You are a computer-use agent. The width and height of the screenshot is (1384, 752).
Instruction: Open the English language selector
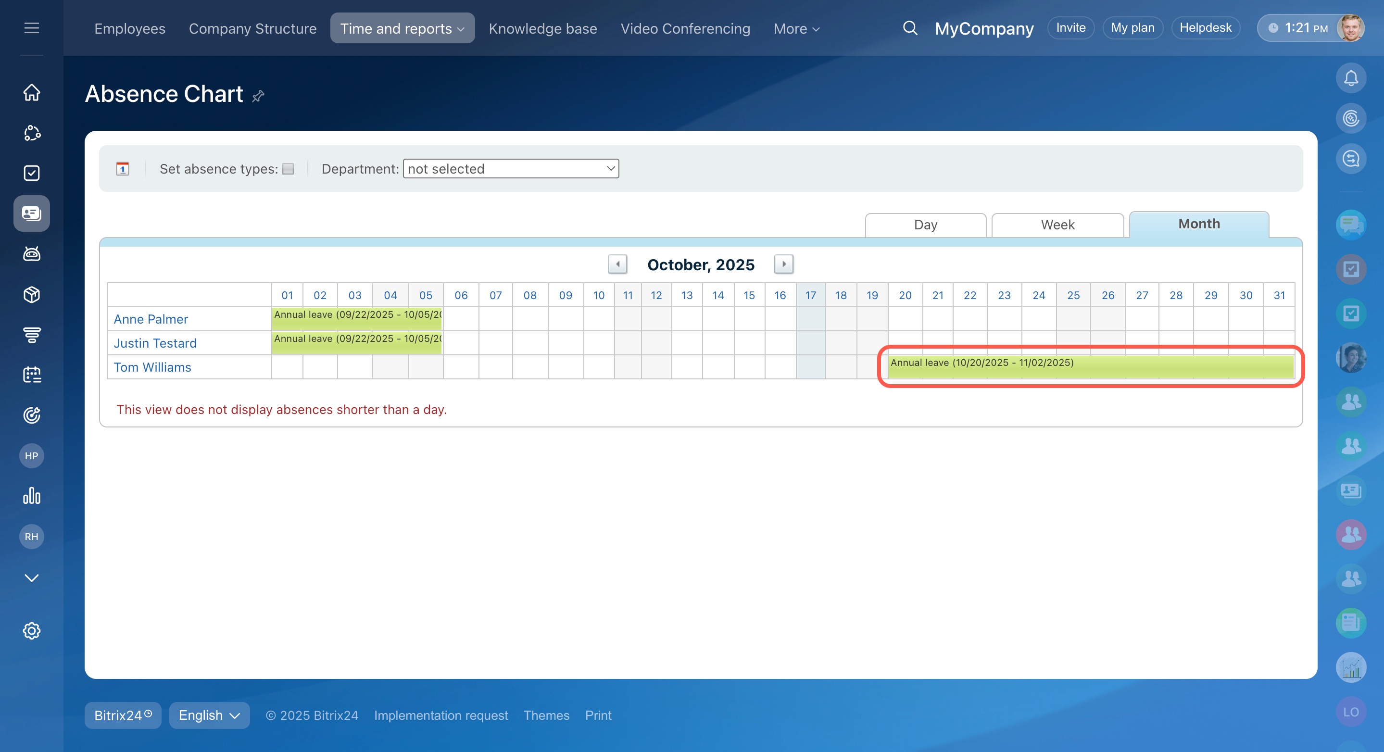(209, 715)
